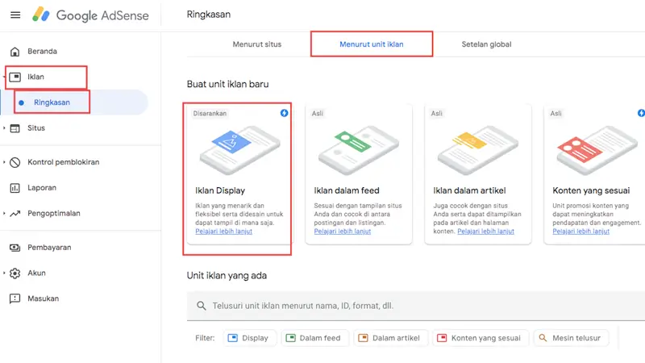Screen dimensions: 645x363
Task: Click the Masukan feedback icon
Action: tap(15, 298)
